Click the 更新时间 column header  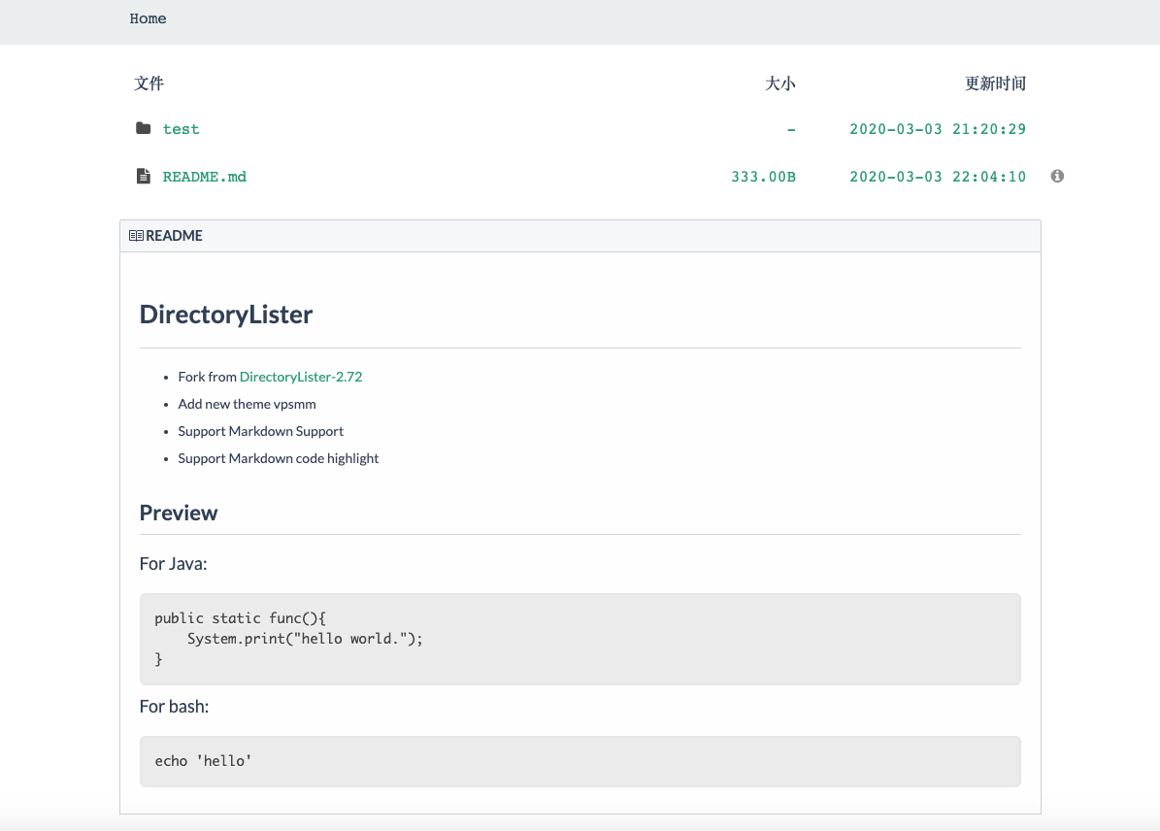(x=996, y=83)
